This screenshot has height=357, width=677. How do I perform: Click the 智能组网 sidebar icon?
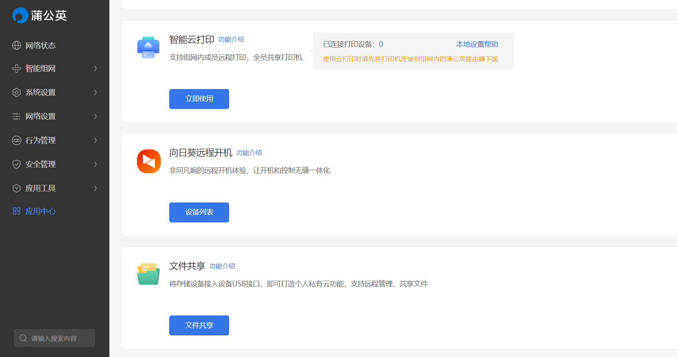[x=16, y=68]
